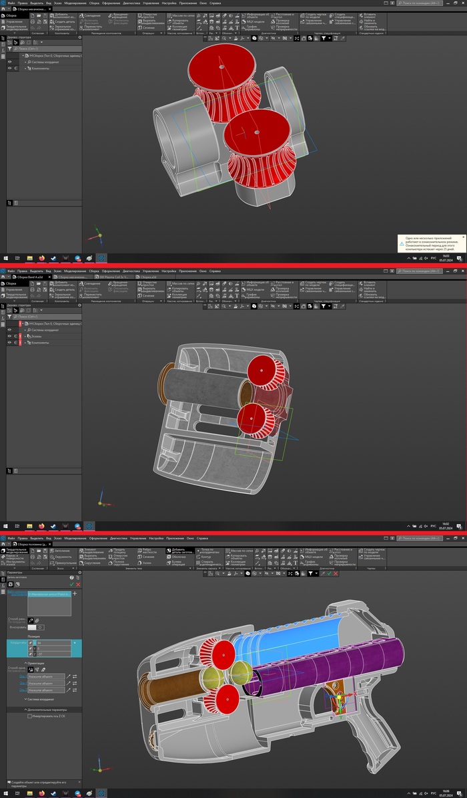Screen dimensions: 467x798
Task: Collapse Дополнительные параметры section
Action: click(x=47, y=709)
